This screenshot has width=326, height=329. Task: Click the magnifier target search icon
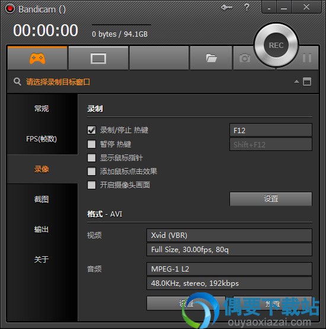17,82
